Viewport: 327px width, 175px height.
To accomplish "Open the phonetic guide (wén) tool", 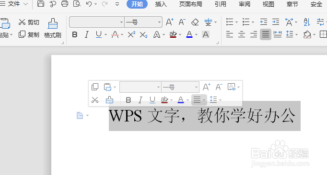I will click(208, 22).
